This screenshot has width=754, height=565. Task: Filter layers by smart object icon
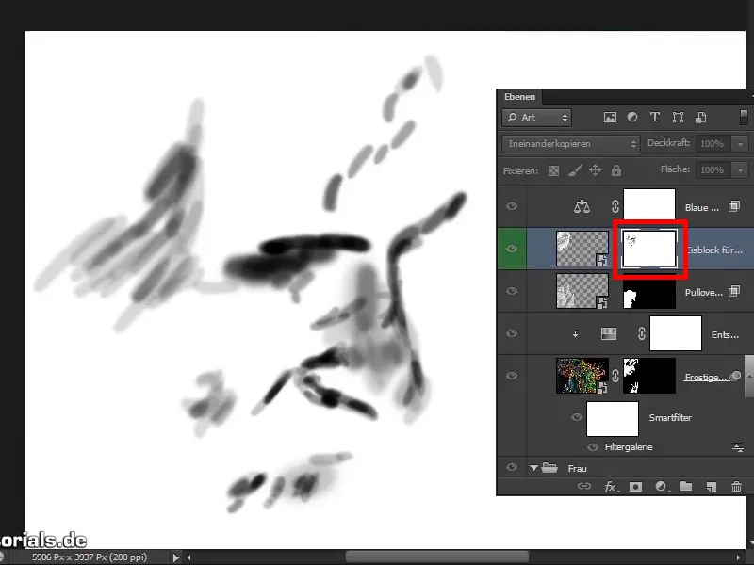pos(700,117)
